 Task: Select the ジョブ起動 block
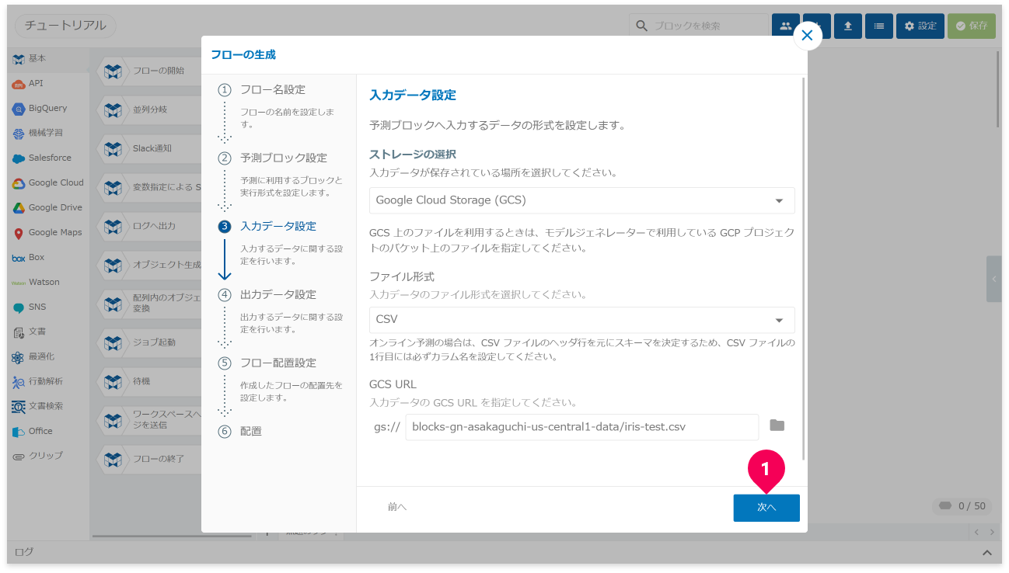(x=149, y=342)
